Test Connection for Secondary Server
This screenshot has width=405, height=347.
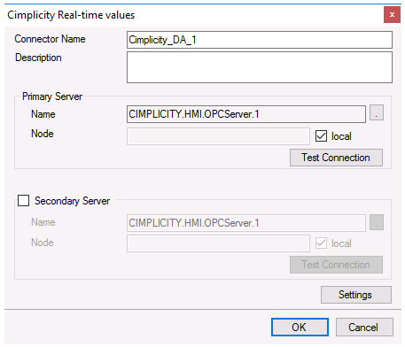click(x=336, y=265)
